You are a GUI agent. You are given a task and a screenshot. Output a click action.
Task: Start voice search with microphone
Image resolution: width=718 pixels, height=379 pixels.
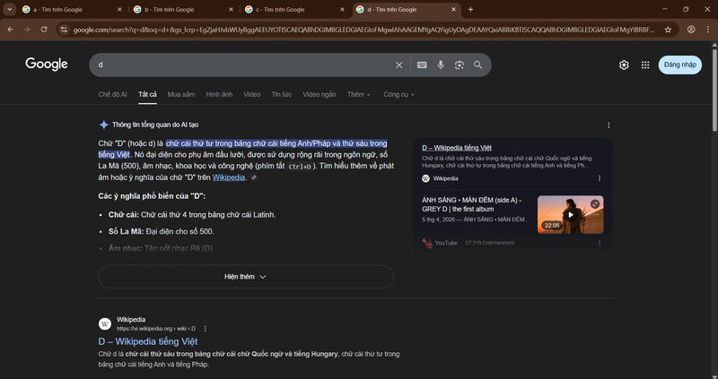(x=441, y=65)
